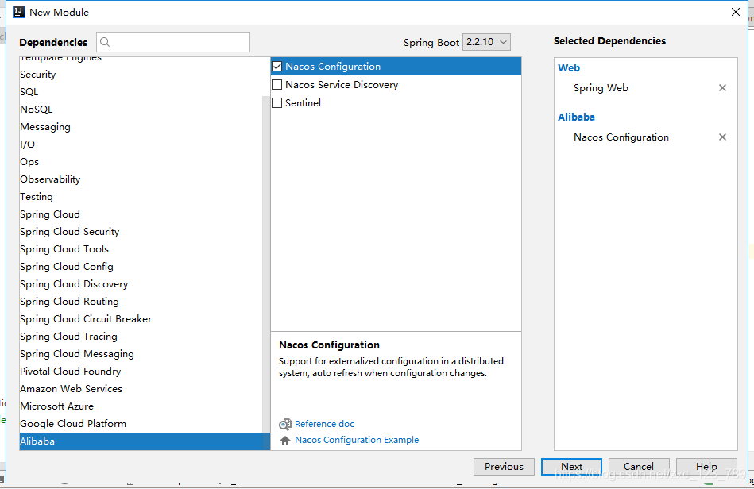754x489 pixels.
Task: Focus the dependencies search field
Action: tap(173, 42)
